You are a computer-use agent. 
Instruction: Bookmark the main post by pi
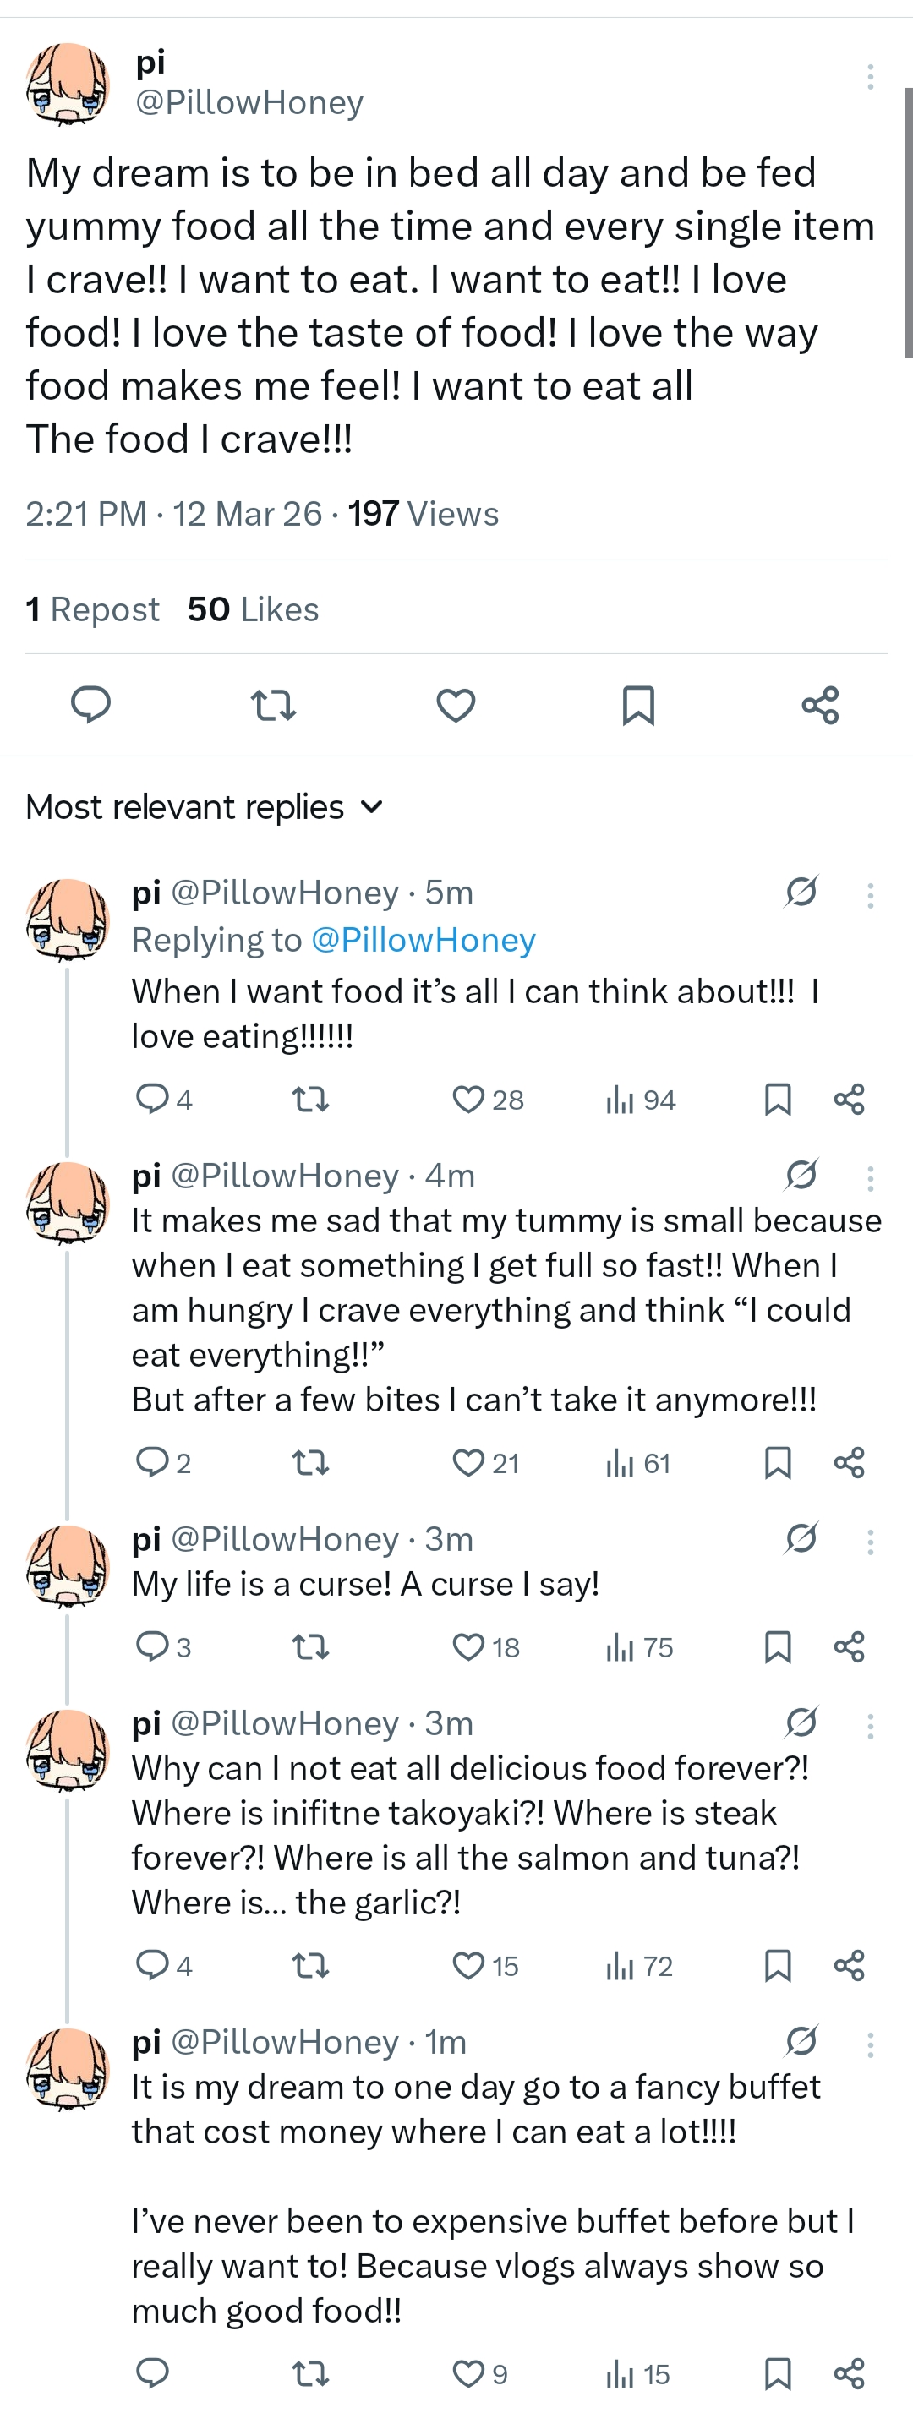[638, 704]
